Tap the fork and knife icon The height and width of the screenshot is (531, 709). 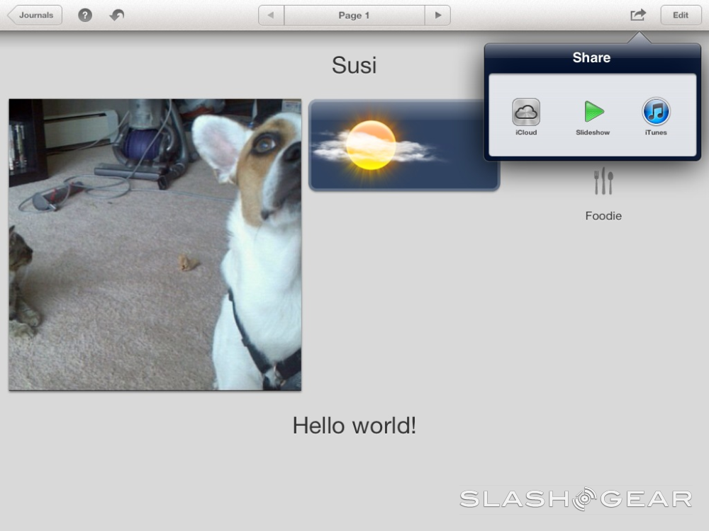point(603,181)
